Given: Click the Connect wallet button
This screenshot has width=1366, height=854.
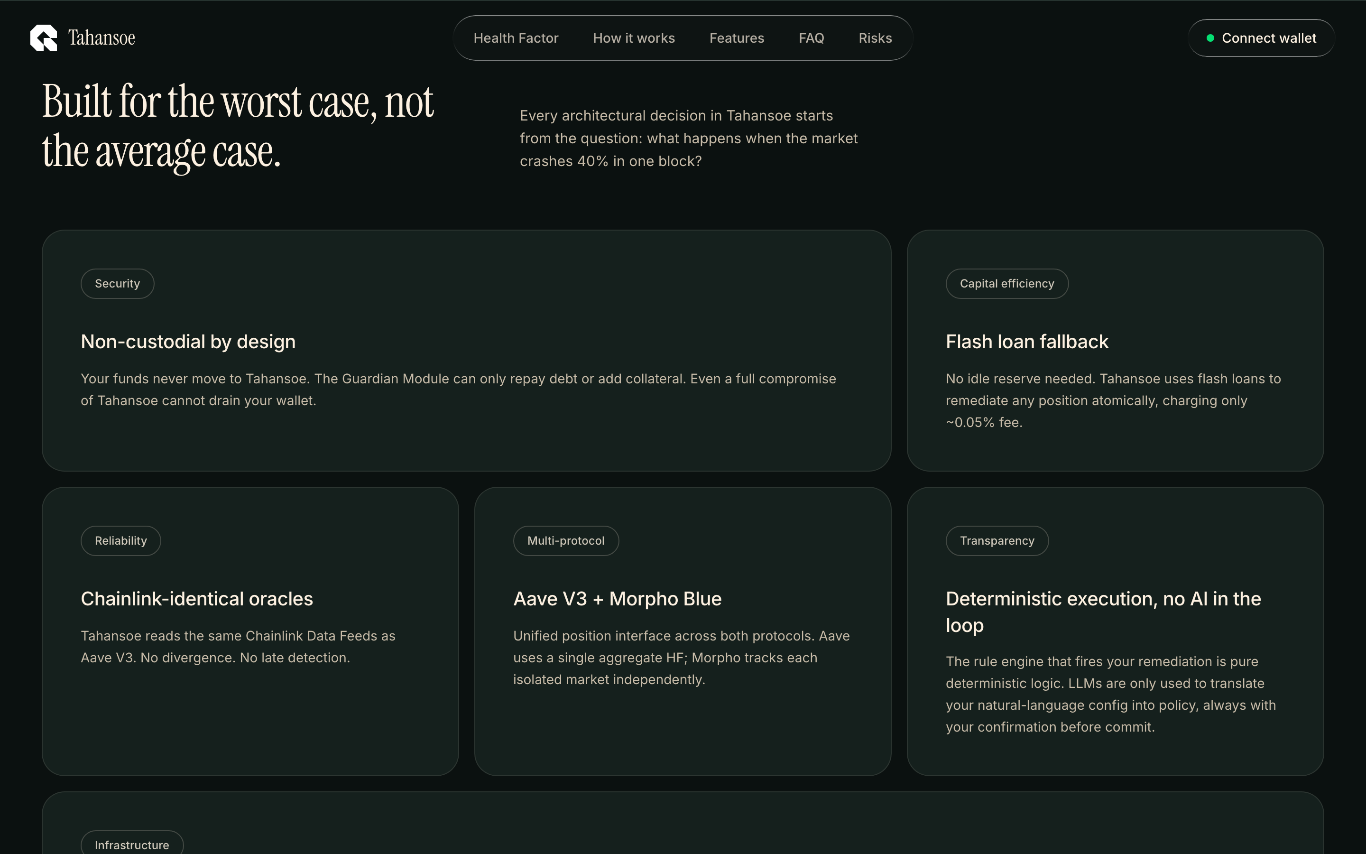Looking at the screenshot, I should click(x=1261, y=38).
